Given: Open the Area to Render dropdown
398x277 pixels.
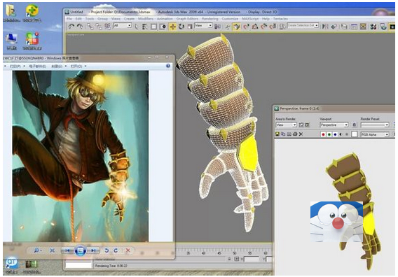Looking at the screenshot, I should [286, 125].
